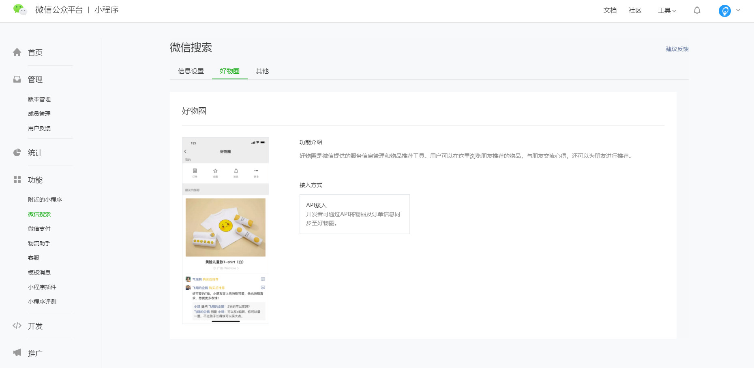Open the notification bell

click(x=697, y=11)
